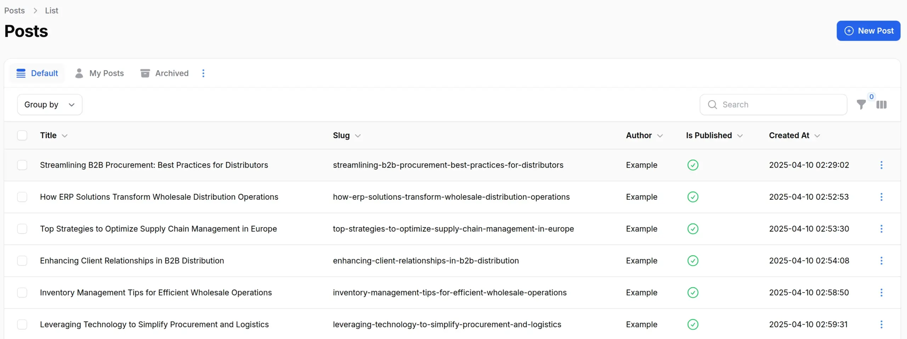Switch to the Archived tab
Screen dimensions: 907x339
[x=171, y=73]
